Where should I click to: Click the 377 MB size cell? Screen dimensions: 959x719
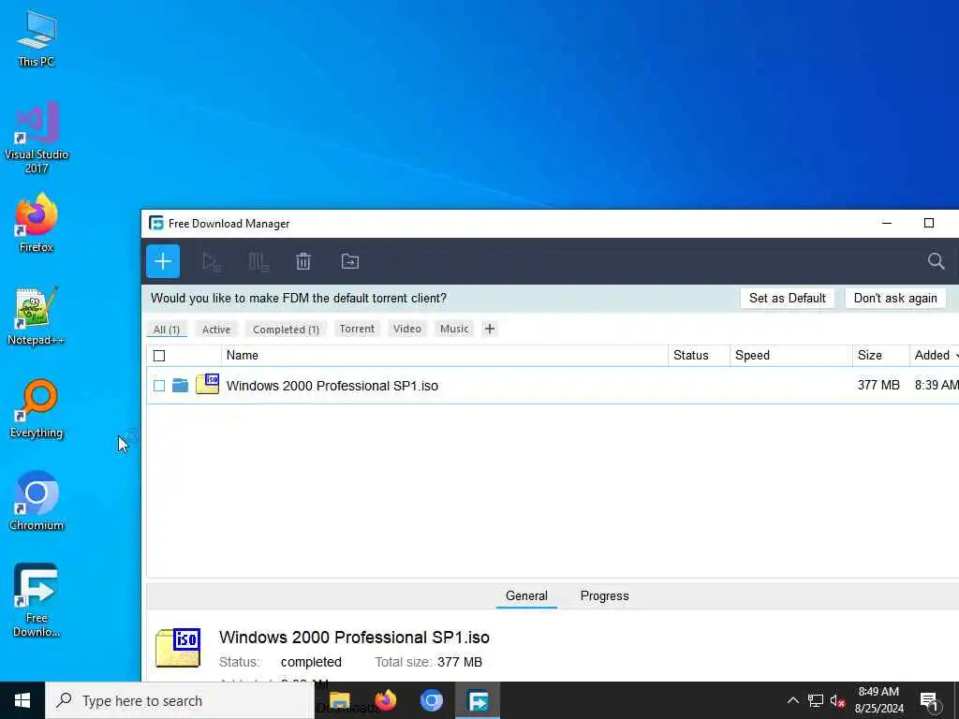(878, 385)
